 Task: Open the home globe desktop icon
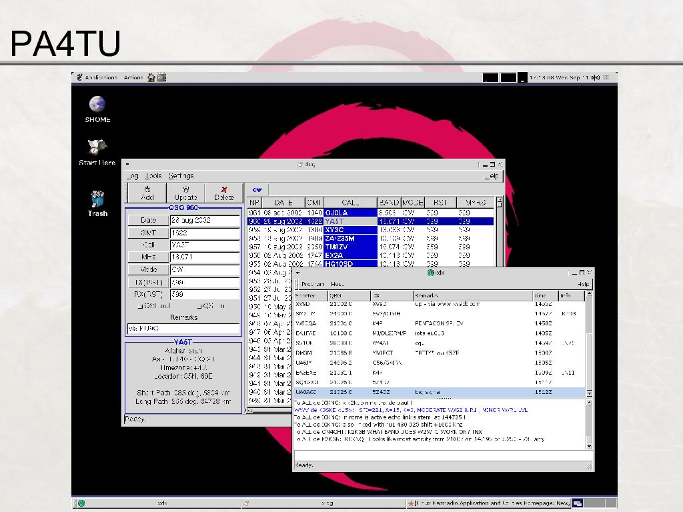(x=97, y=105)
